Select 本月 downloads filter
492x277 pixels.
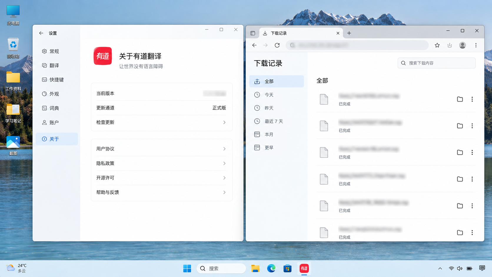pyautogui.click(x=276, y=135)
